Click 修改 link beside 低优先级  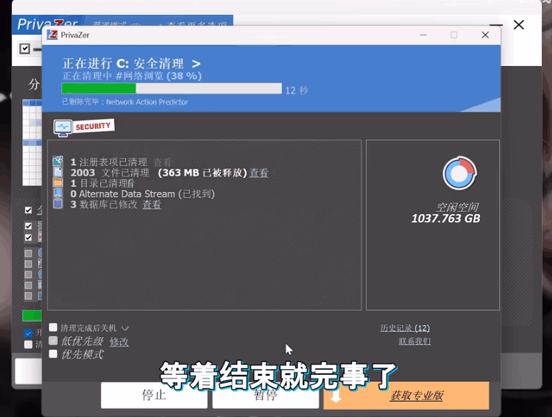click(x=119, y=342)
